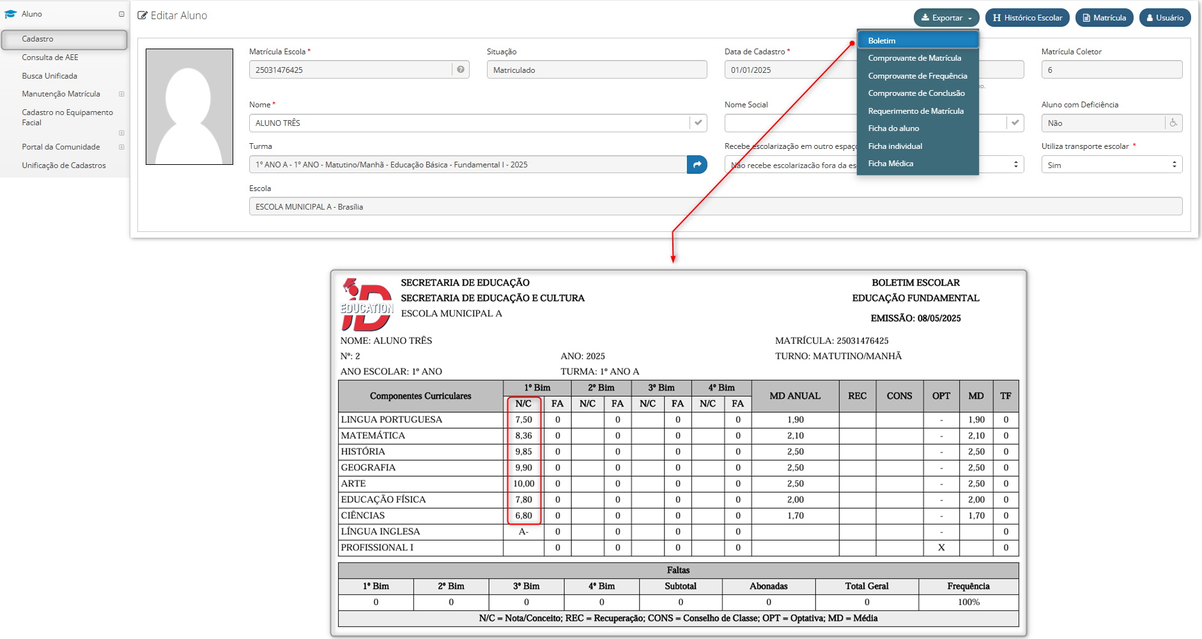Screen dimensions: 1202x639
Task: Click EMISSÃO: 08/05/2025 text
Action: click(x=916, y=318)
